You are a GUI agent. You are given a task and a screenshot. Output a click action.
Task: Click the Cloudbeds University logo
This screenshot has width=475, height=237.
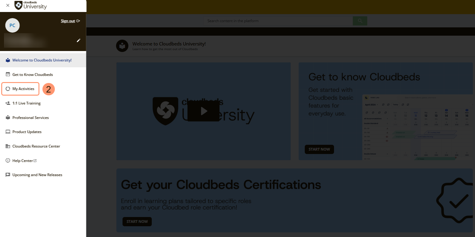[31, 5]
